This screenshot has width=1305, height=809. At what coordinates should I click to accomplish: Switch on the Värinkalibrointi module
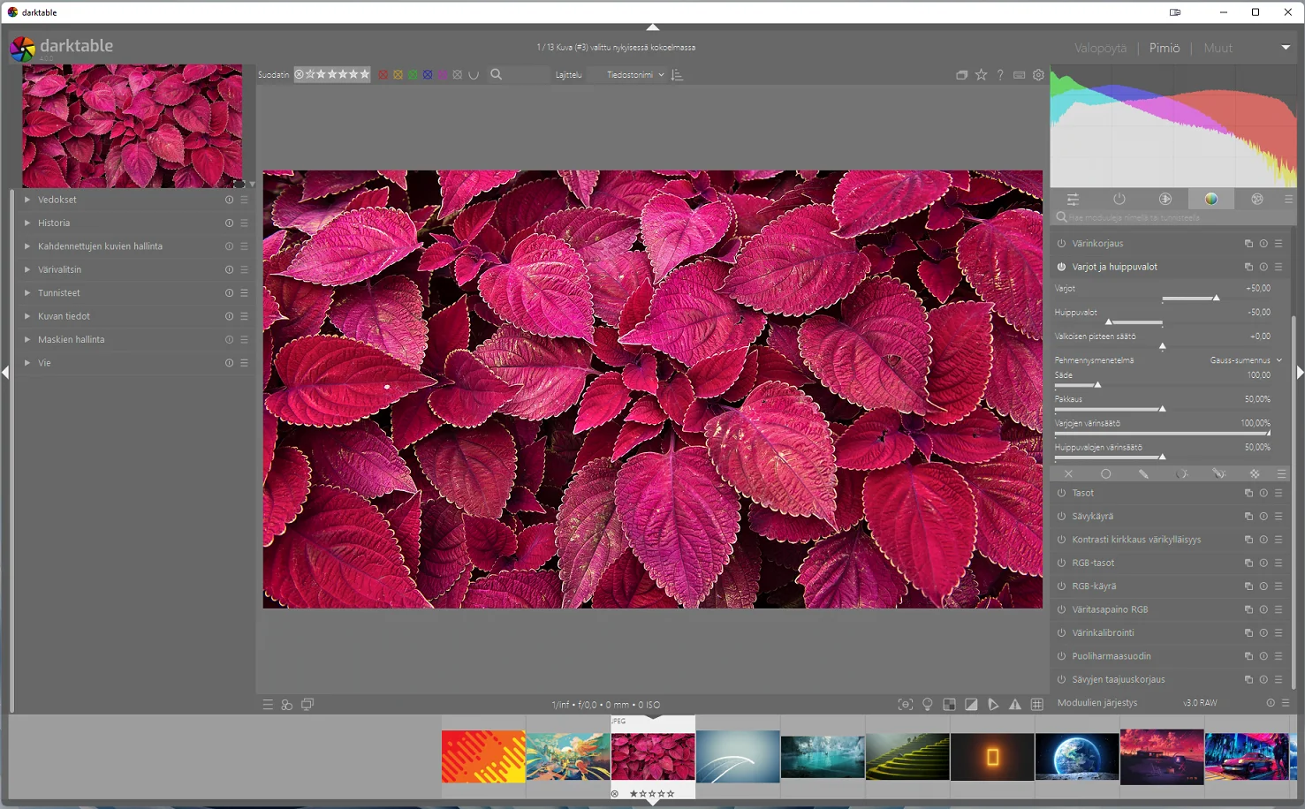pyautogui.click(x=1061, y=633)
